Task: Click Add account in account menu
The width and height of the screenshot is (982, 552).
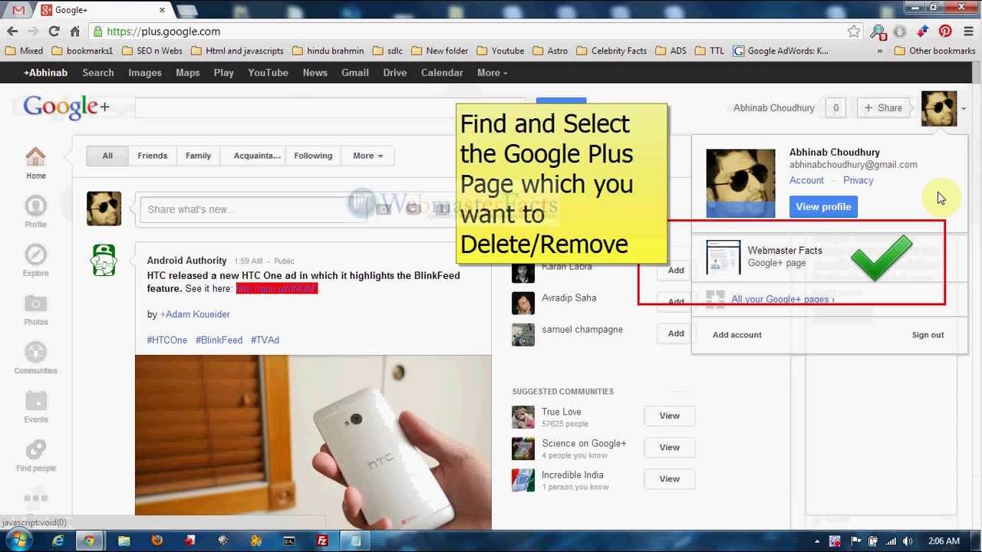Action: click(736, 335)
